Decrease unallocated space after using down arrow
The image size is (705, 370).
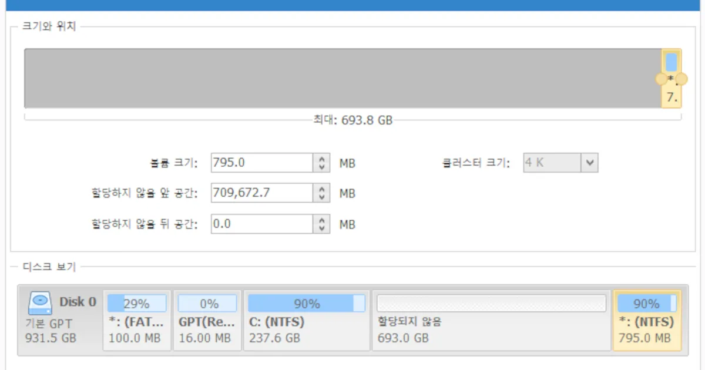coord(321,228)
